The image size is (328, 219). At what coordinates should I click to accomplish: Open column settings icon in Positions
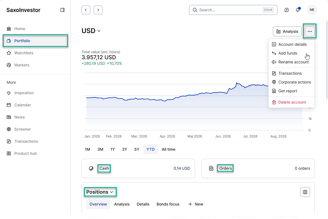coord(305,192)
